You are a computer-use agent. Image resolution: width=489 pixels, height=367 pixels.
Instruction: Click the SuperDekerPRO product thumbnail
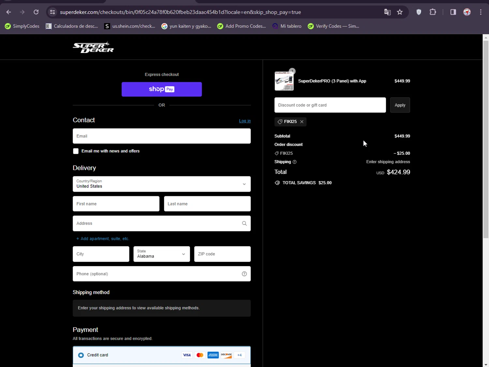click(x=284, y=81)
